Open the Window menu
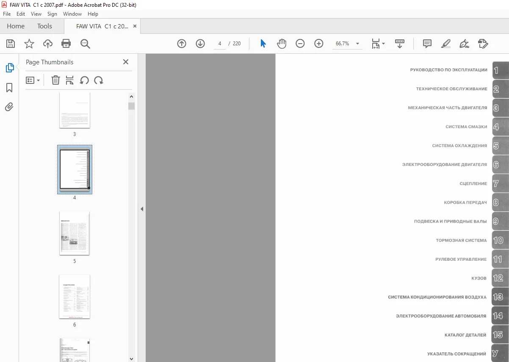The height and width of the screenshot is (362, 509). coord(72,14)
